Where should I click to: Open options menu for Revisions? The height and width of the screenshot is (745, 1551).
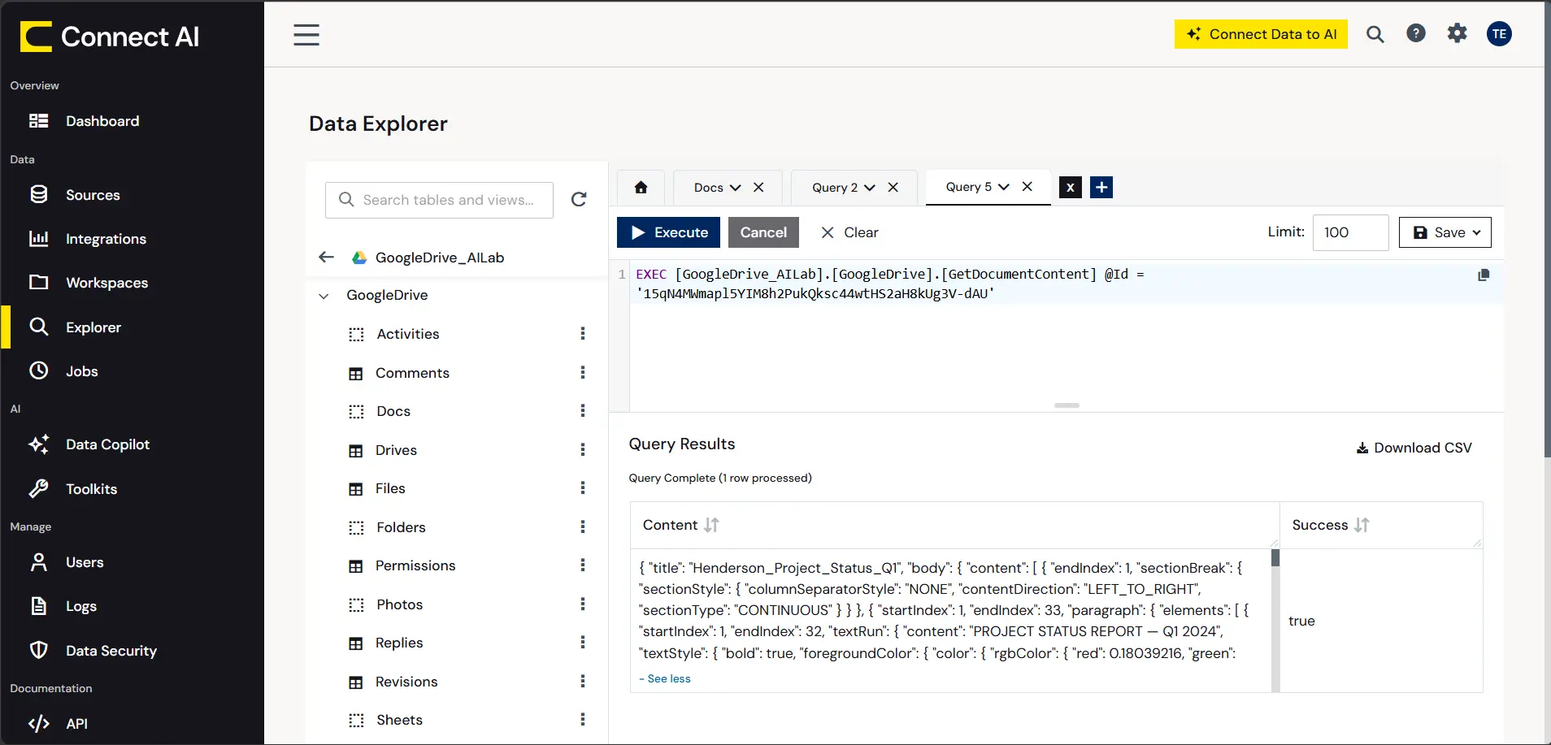pos(583,681)
